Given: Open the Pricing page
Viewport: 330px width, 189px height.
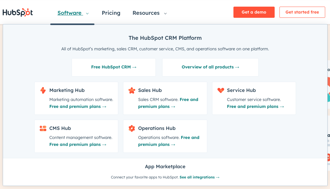Looking at the screenshot, I should point(111,13).
